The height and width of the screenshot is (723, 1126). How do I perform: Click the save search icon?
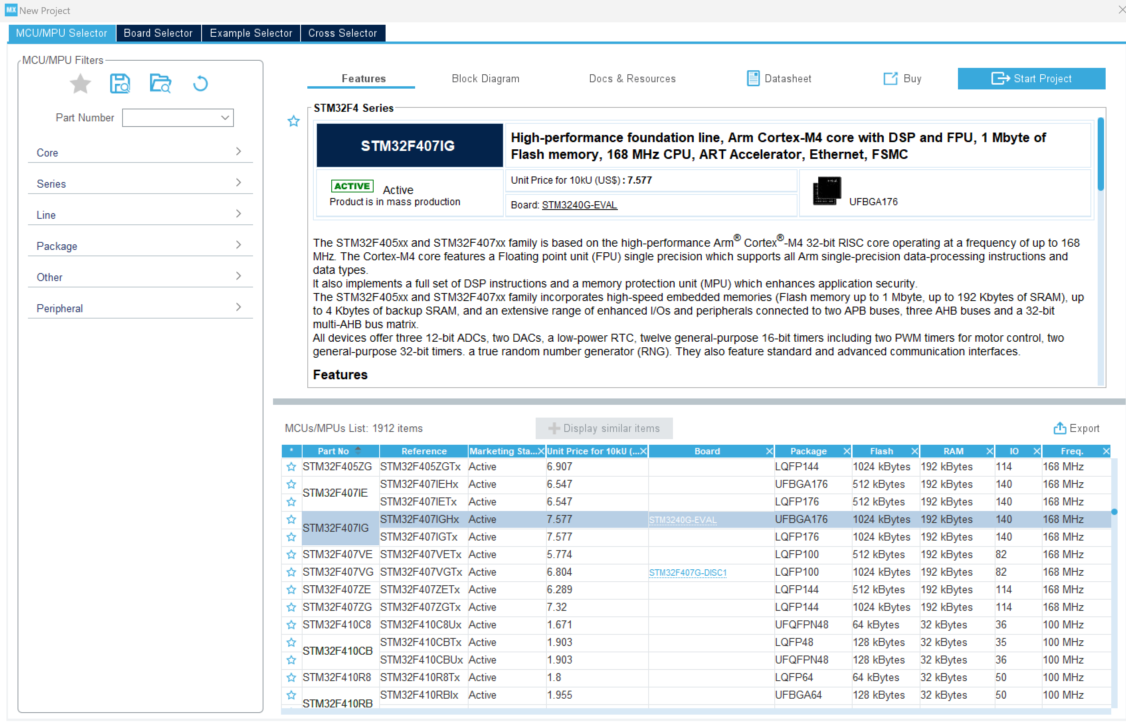[x=120, y=84]
